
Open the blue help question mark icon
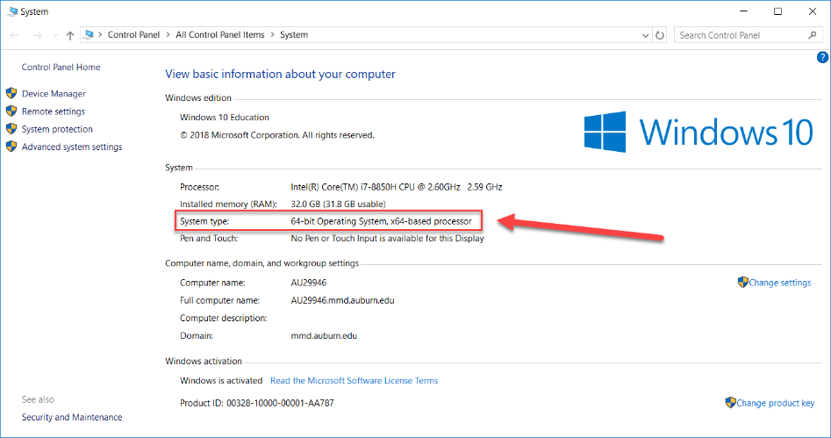tap(822, 57)
